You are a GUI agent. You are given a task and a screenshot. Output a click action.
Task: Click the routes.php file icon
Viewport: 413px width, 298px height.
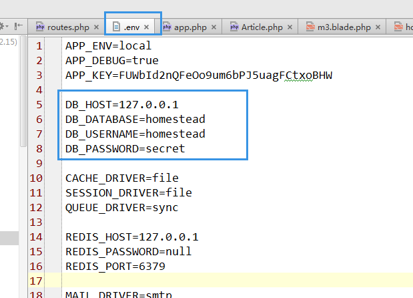pyautogui.click(x=40, y=27)
